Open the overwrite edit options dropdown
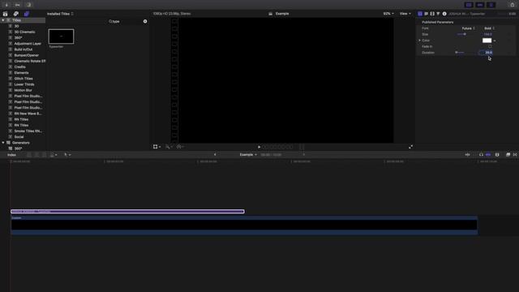 coord(53,155)
